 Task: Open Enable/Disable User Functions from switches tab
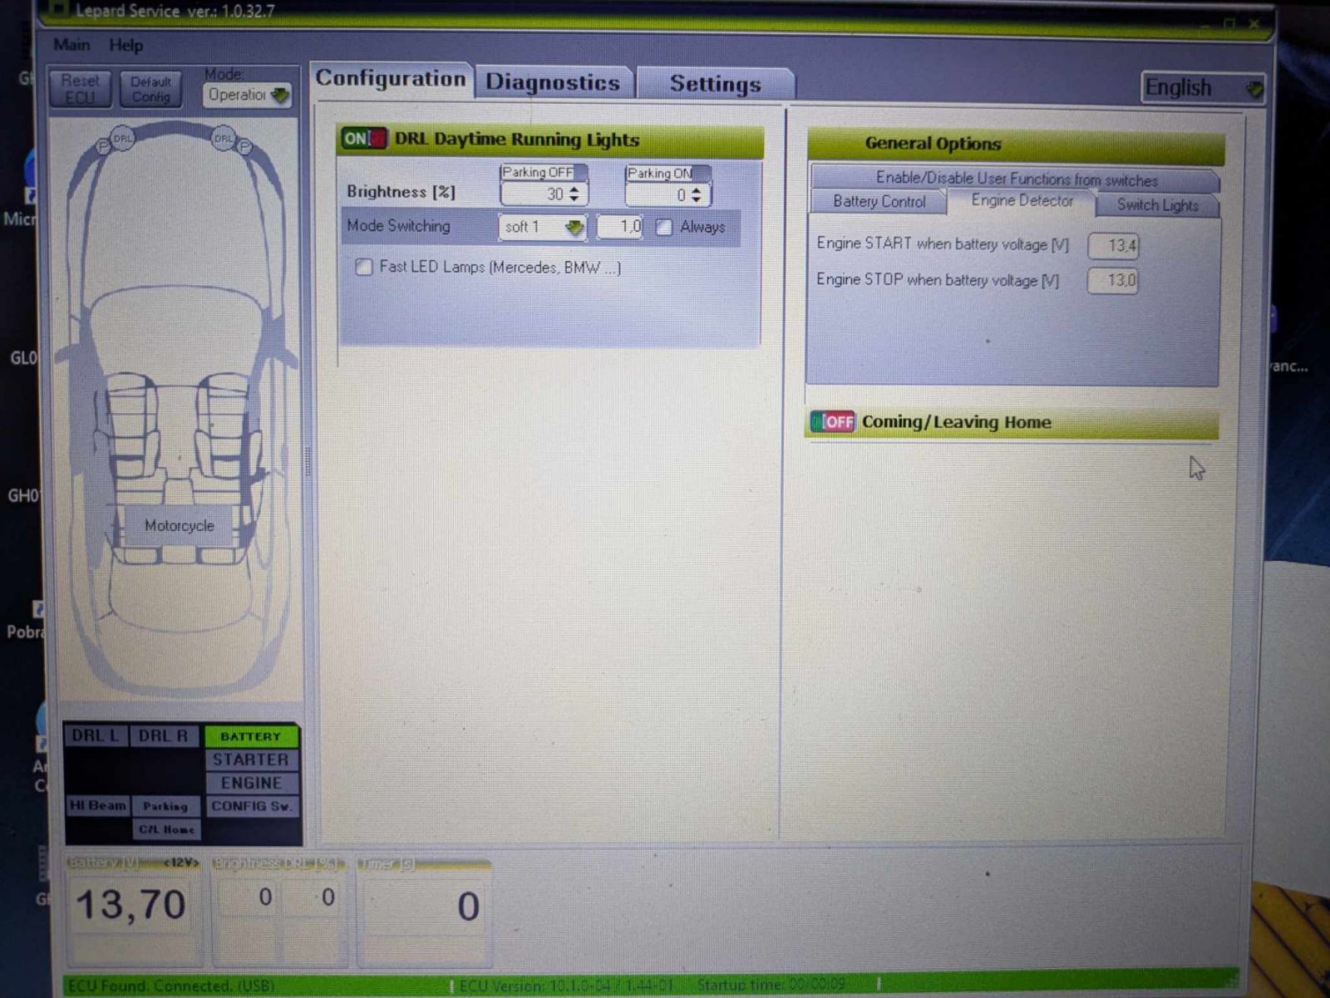point(1016,179)
